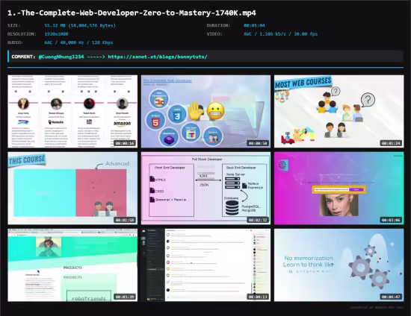Click the video file name title
The height and width of the screenshot is (316, 411).
coord(132,13)
